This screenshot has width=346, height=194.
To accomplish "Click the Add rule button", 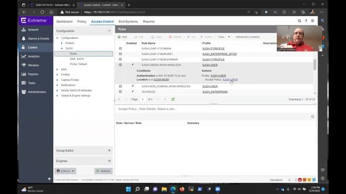I will click(x=122, y=37).
